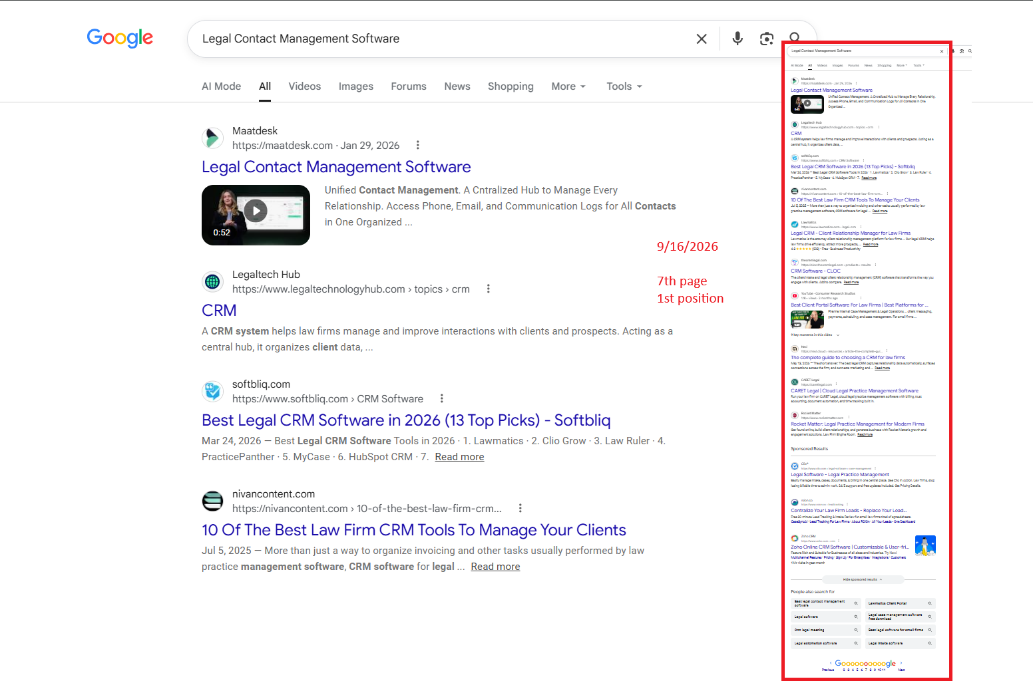Image resolution: width=1033 pixels, height=685 pixels.
Task: Click the 'softbliq.com' site name
Action: tap(261, 384)
